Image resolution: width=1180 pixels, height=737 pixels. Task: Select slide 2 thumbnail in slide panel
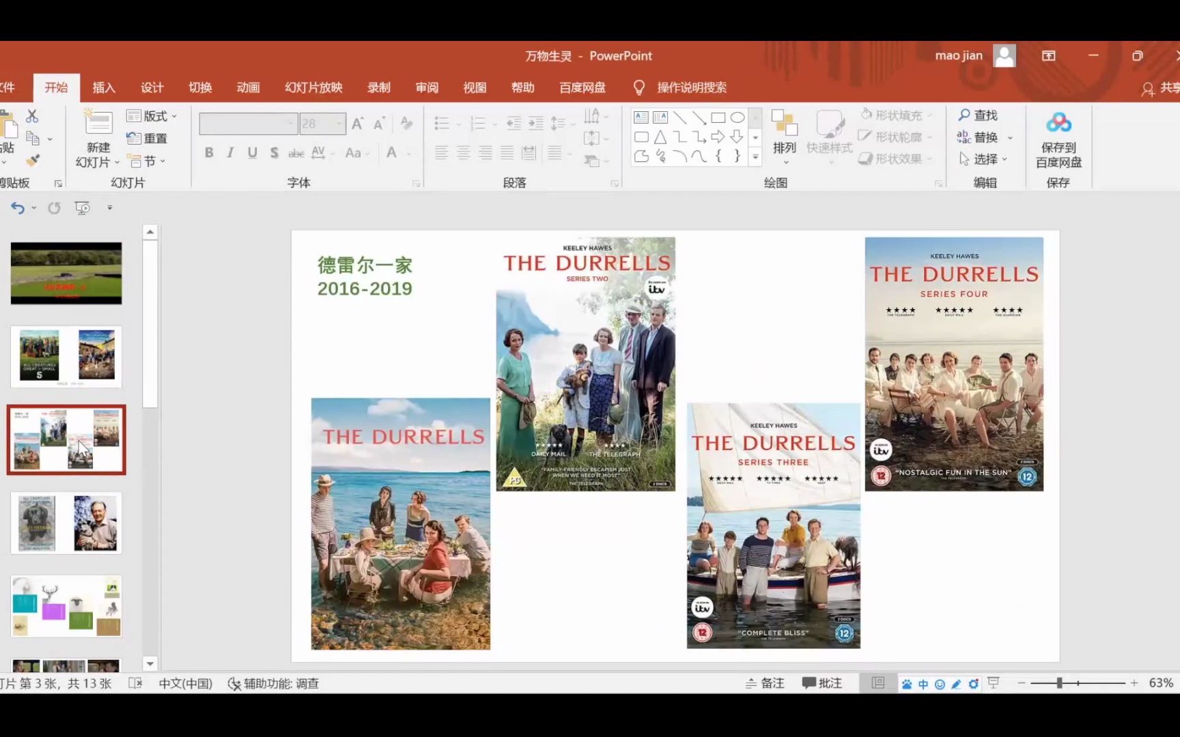(x=66, y=356)
